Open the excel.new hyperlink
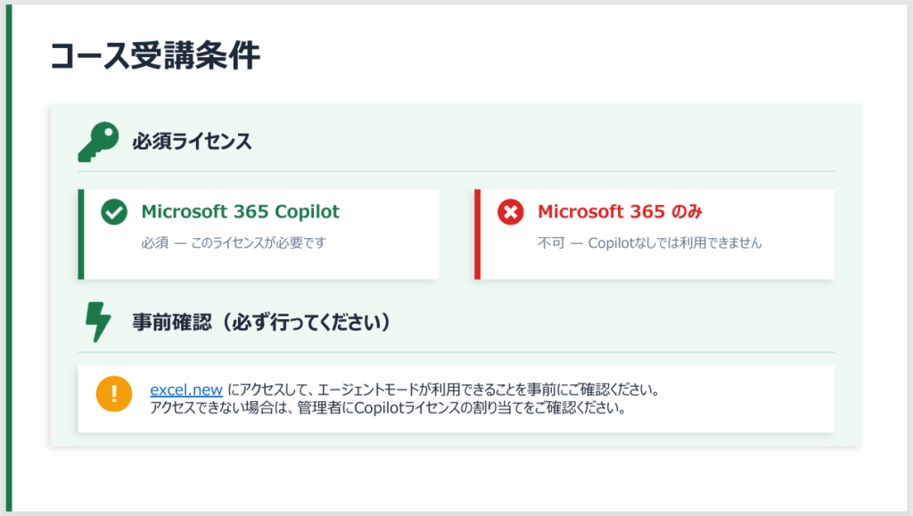Viewport: 913px width, 516px height. [x=185, y=390]
